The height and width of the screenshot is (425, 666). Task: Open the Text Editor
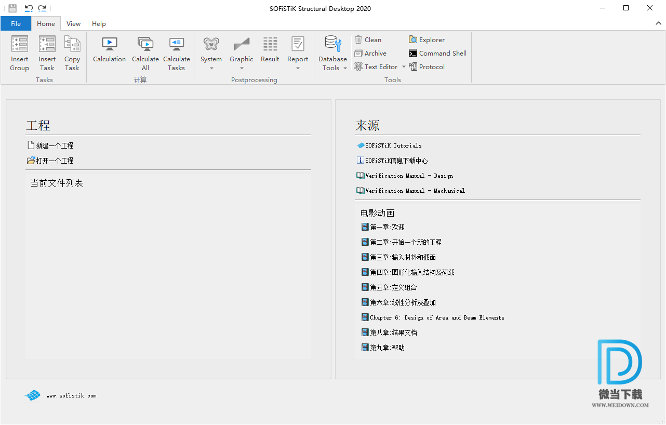376,67
